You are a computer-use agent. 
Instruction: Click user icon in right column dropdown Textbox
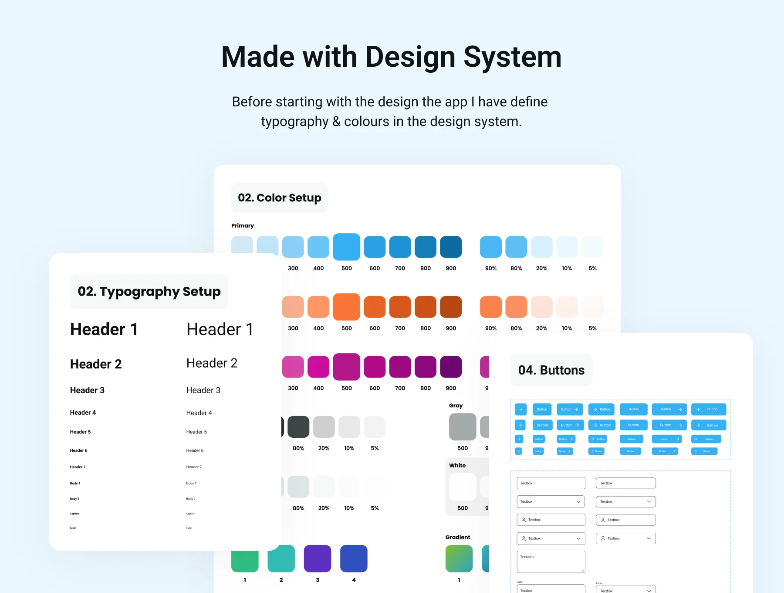(x=603, y=538)
